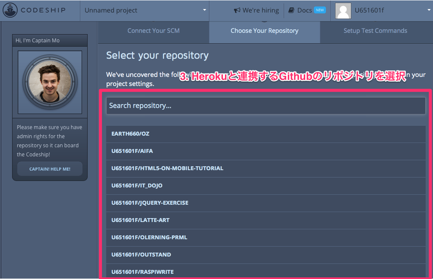This screenshot has width=433, height=279.
Task: Click the user avatar image in the header
Action: (x=342, y=10)
